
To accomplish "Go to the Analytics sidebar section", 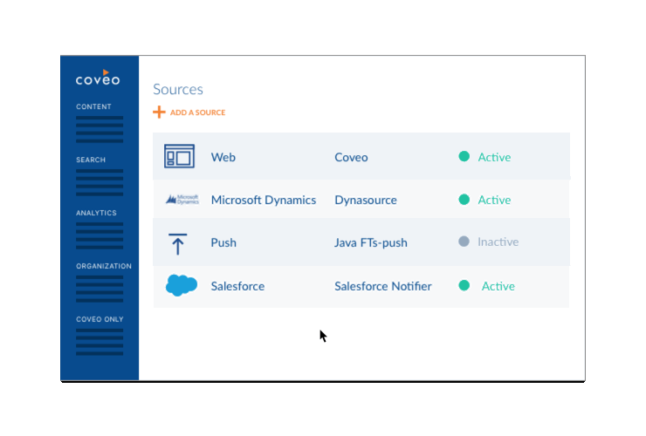I will coord(96,213).
